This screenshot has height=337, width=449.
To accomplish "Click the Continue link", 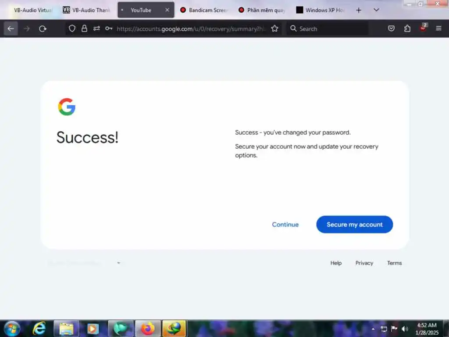I will click(x=285, y=224).
